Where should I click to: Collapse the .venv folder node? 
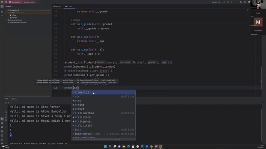8,13
